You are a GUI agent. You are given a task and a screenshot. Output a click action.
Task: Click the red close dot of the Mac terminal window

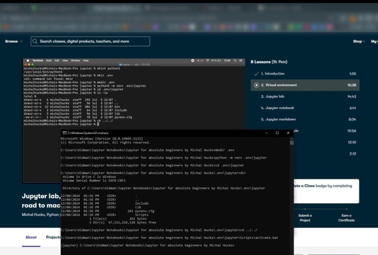tap(26, 65)
